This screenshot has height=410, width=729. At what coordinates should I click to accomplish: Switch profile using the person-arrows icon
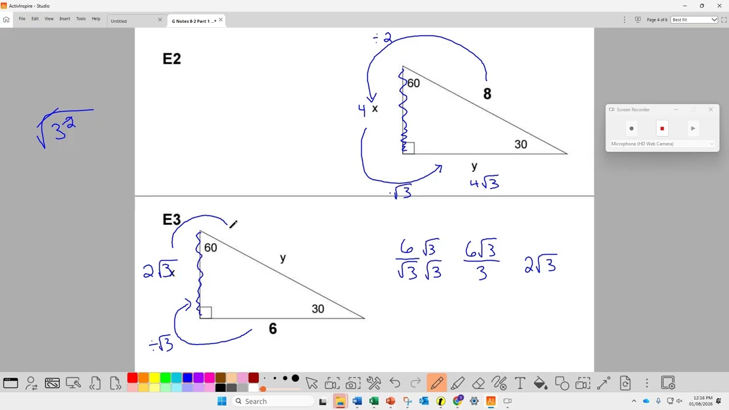[x=31, y=383]
